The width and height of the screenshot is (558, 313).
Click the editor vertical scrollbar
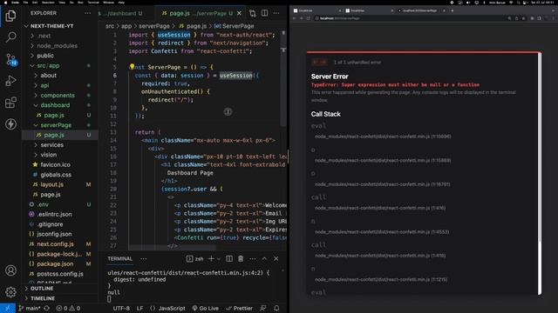pos(283,78)
